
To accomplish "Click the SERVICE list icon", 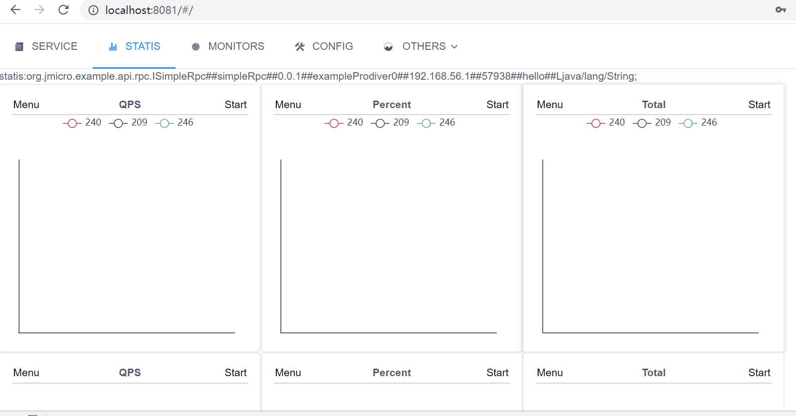I will 19,47.
